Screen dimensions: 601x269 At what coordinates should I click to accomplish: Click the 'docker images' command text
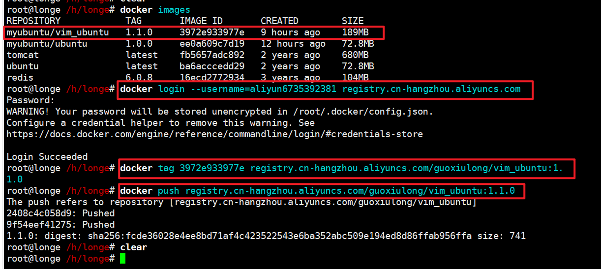coord(155,10)
